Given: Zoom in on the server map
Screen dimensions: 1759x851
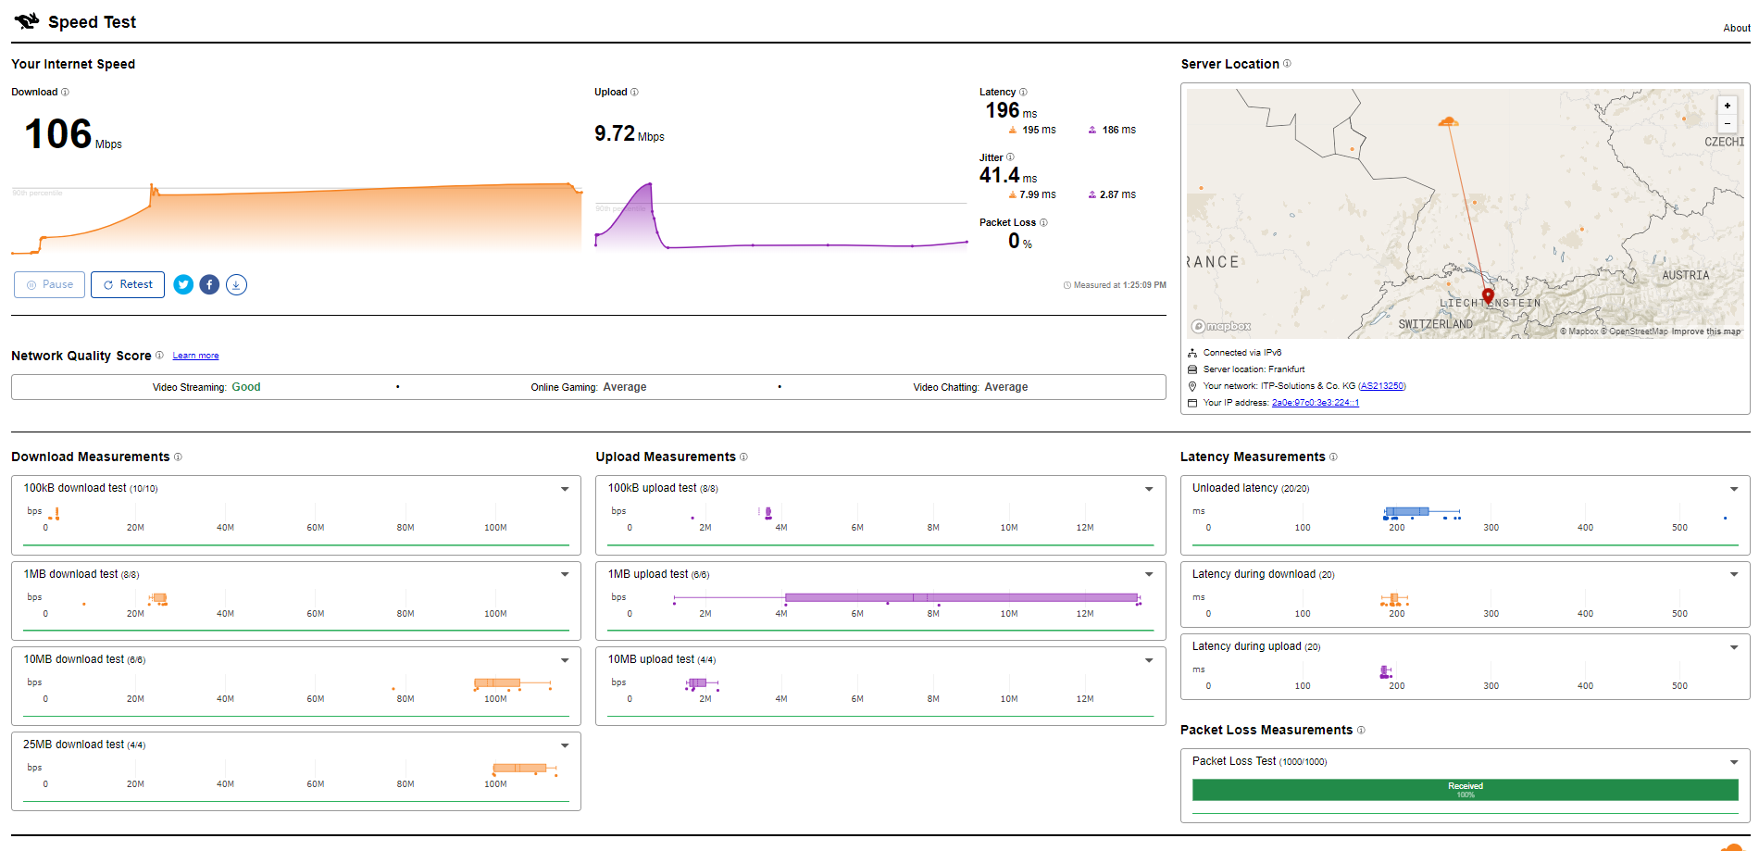Looking at the screenshot, I should (1727, 106).
